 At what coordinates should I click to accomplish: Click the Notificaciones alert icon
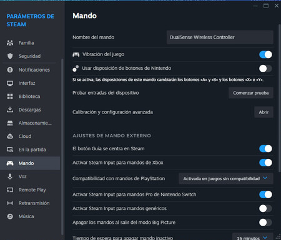[x=10, y=70]
